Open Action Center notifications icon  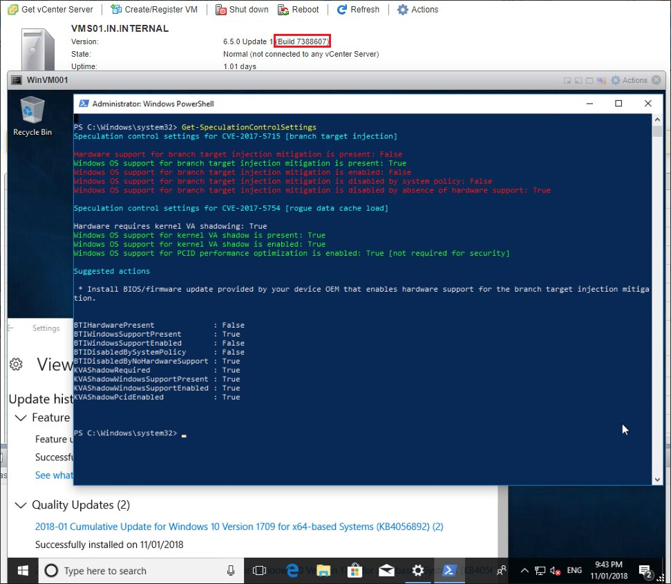[645, 571]
